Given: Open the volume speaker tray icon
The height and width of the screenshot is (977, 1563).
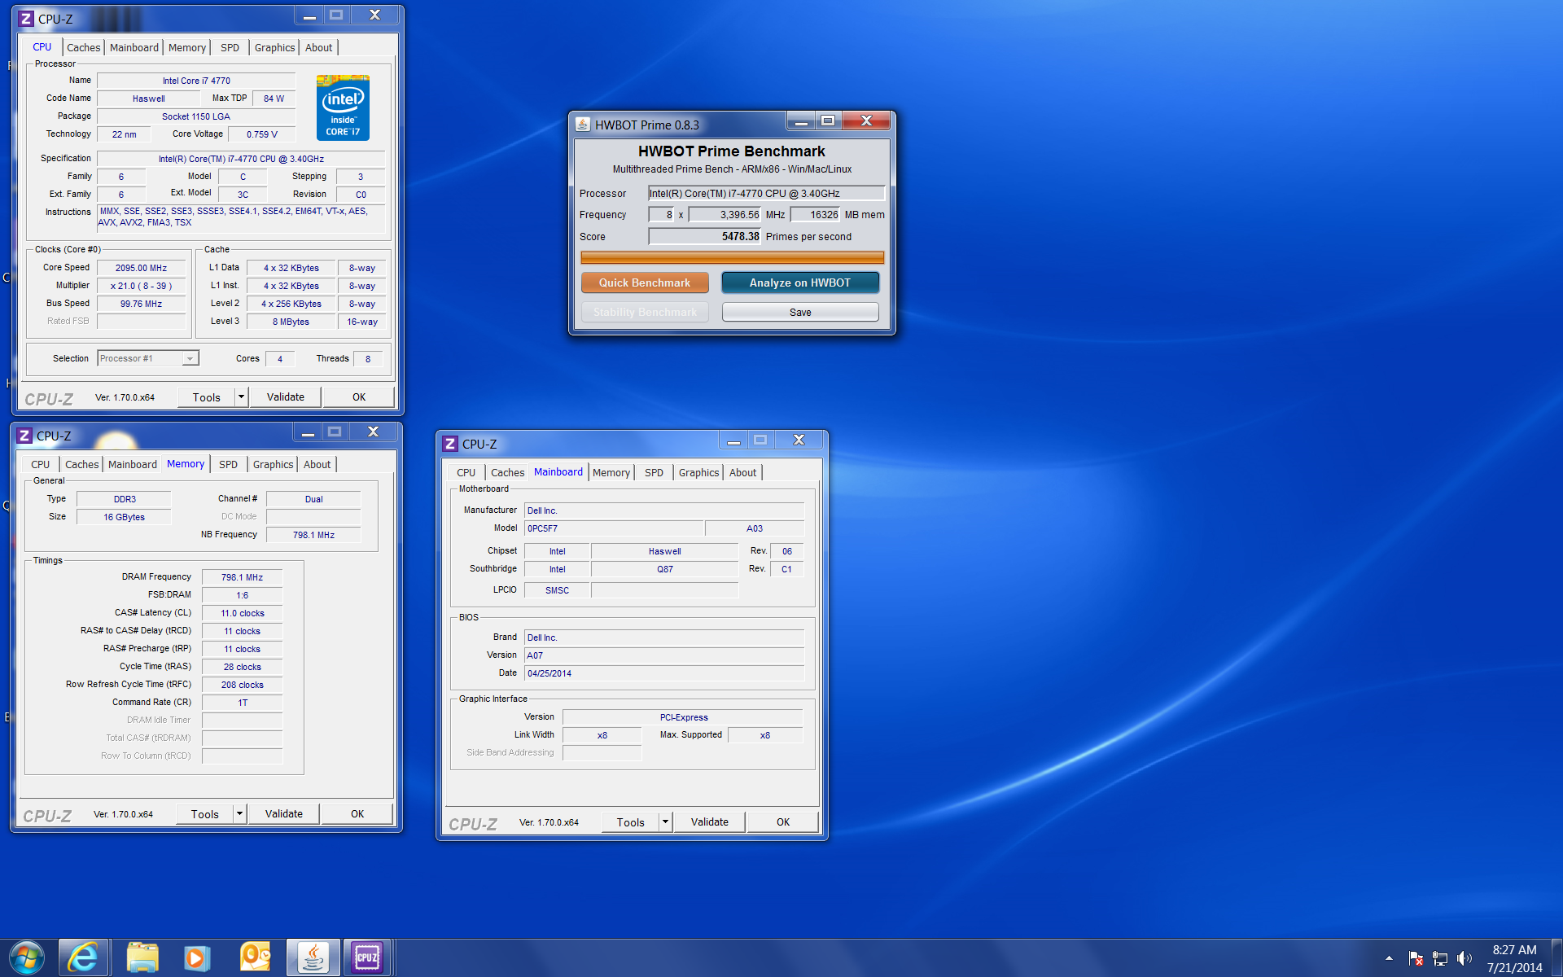Looking at the screenshot, I should (x=1464, y=958).
